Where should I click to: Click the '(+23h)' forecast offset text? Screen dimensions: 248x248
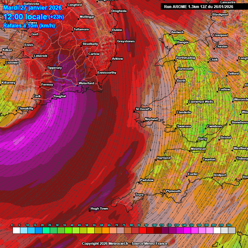(x=56, y=17)
